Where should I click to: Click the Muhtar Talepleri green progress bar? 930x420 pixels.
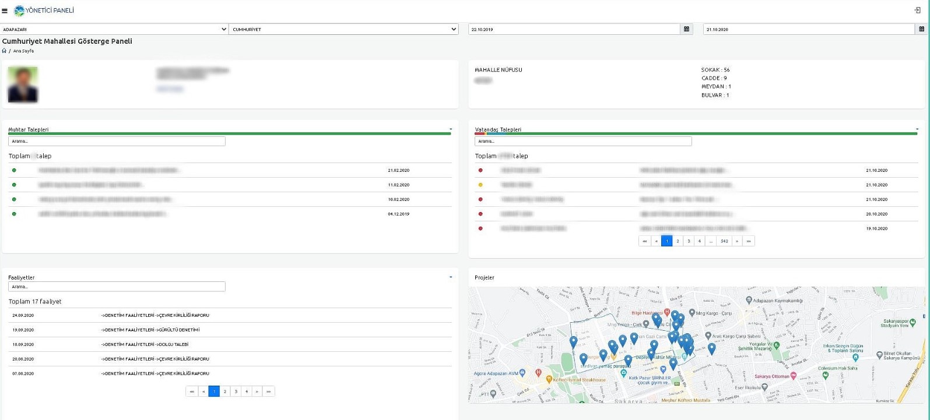(230, 133)
